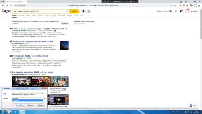This screenshot has width=202, height=114.
Task: Click the site lock icon in the address bar
Action: [x=16, y=6]
